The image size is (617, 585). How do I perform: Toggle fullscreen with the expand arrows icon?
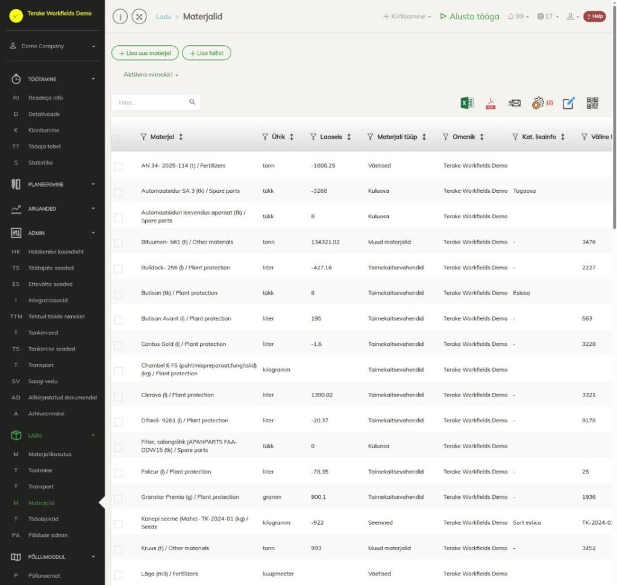pyautogui.click(x=139, y=16)
